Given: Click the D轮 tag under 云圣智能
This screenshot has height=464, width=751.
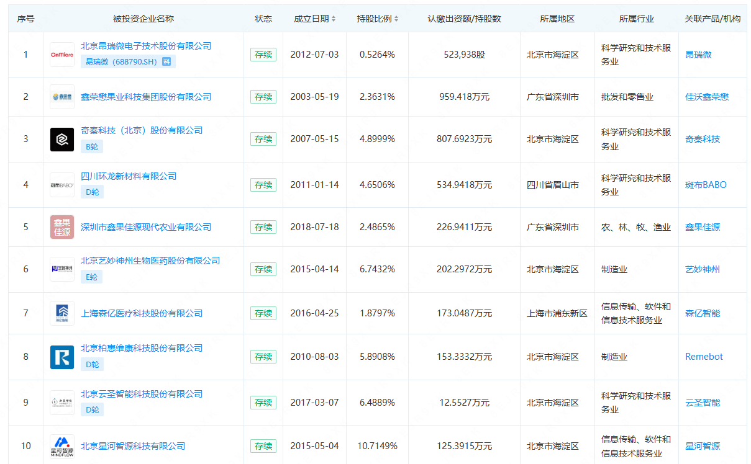Looking at the screenshot, I should [x=92, y=410].
